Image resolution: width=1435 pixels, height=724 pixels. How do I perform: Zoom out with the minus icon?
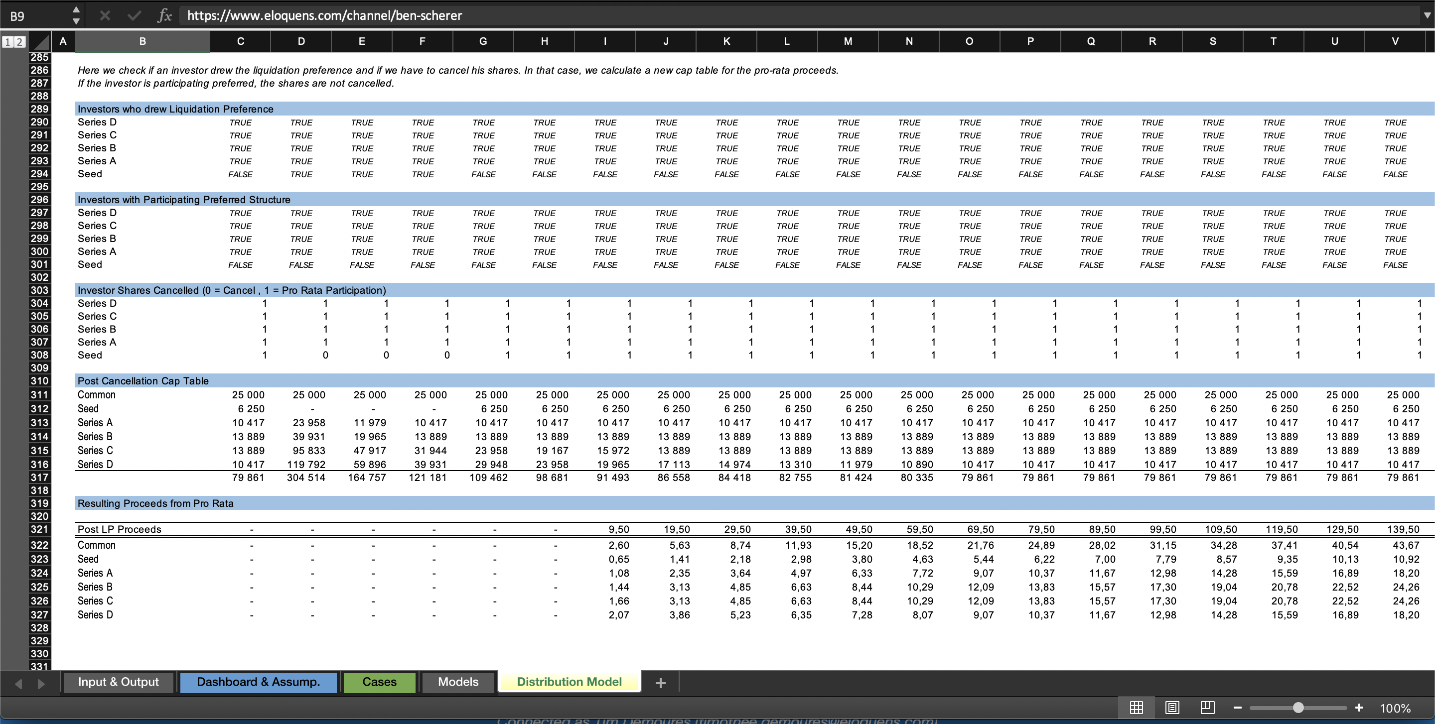tap(1237, 707)
